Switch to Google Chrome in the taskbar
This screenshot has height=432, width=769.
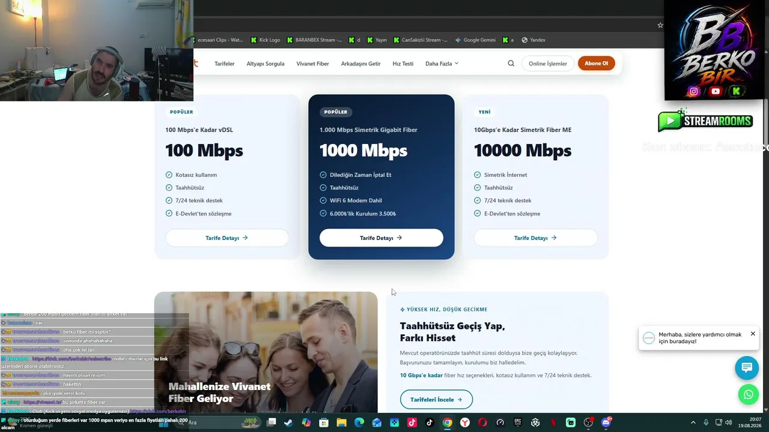point(447,422)
